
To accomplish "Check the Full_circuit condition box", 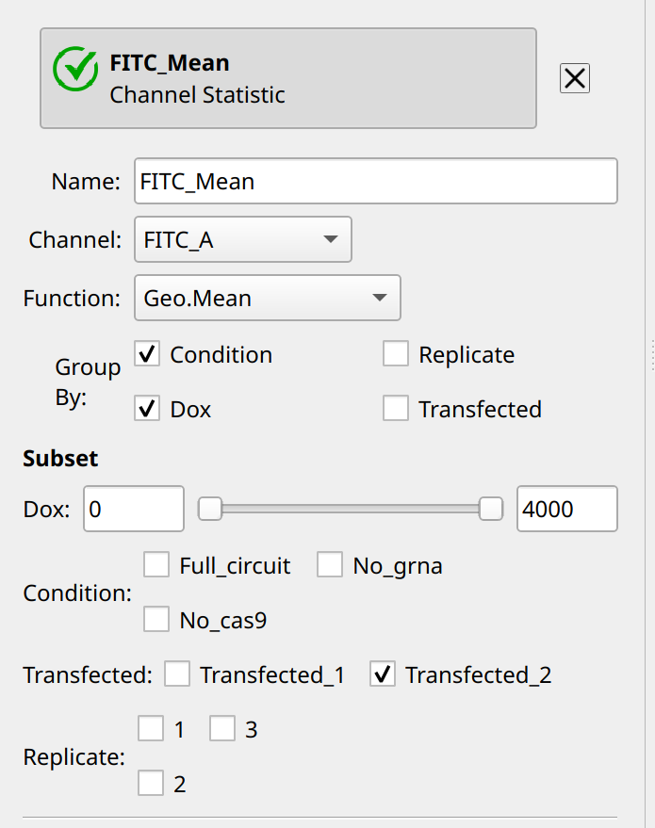I will tap(156, 565).
